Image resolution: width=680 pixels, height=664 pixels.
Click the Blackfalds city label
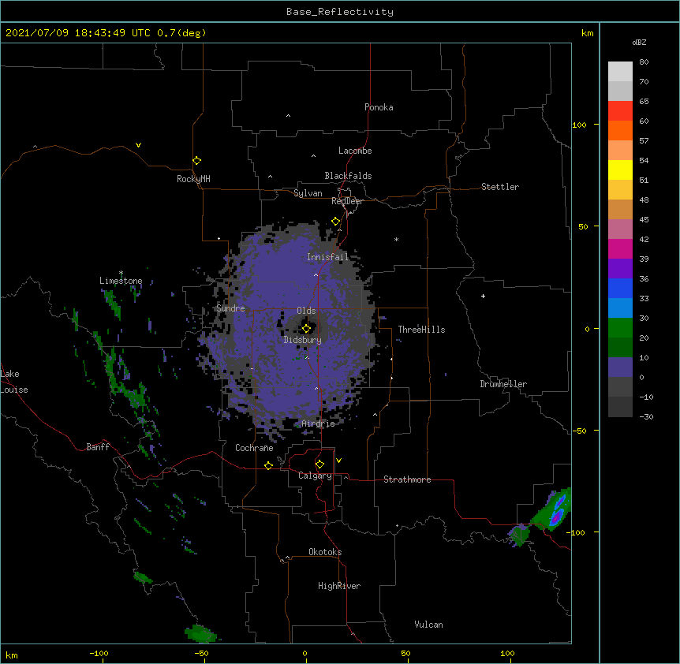pyautogui.click(x=348, y=176)
